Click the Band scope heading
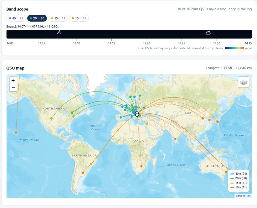257x208 pixels. [17, 9]
